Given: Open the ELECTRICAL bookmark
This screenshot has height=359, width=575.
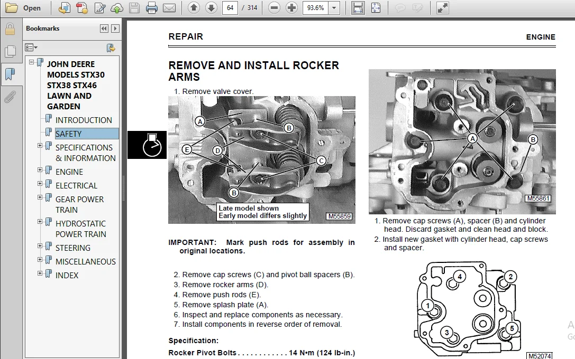Looking at the screenshot, I should (x=76, y=185).
